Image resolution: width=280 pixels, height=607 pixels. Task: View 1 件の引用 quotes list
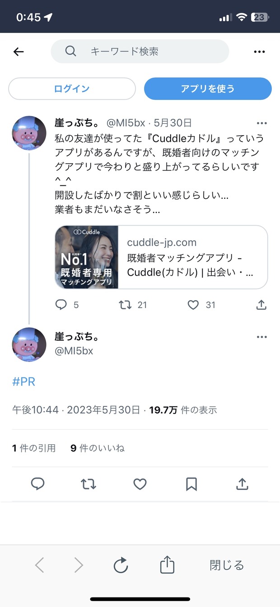[x=34, y=448]
